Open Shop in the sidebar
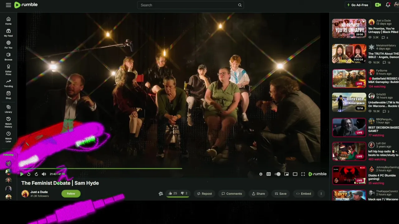Image resolution: width=399 pixels, height=224 pixels. pos(8,95)
